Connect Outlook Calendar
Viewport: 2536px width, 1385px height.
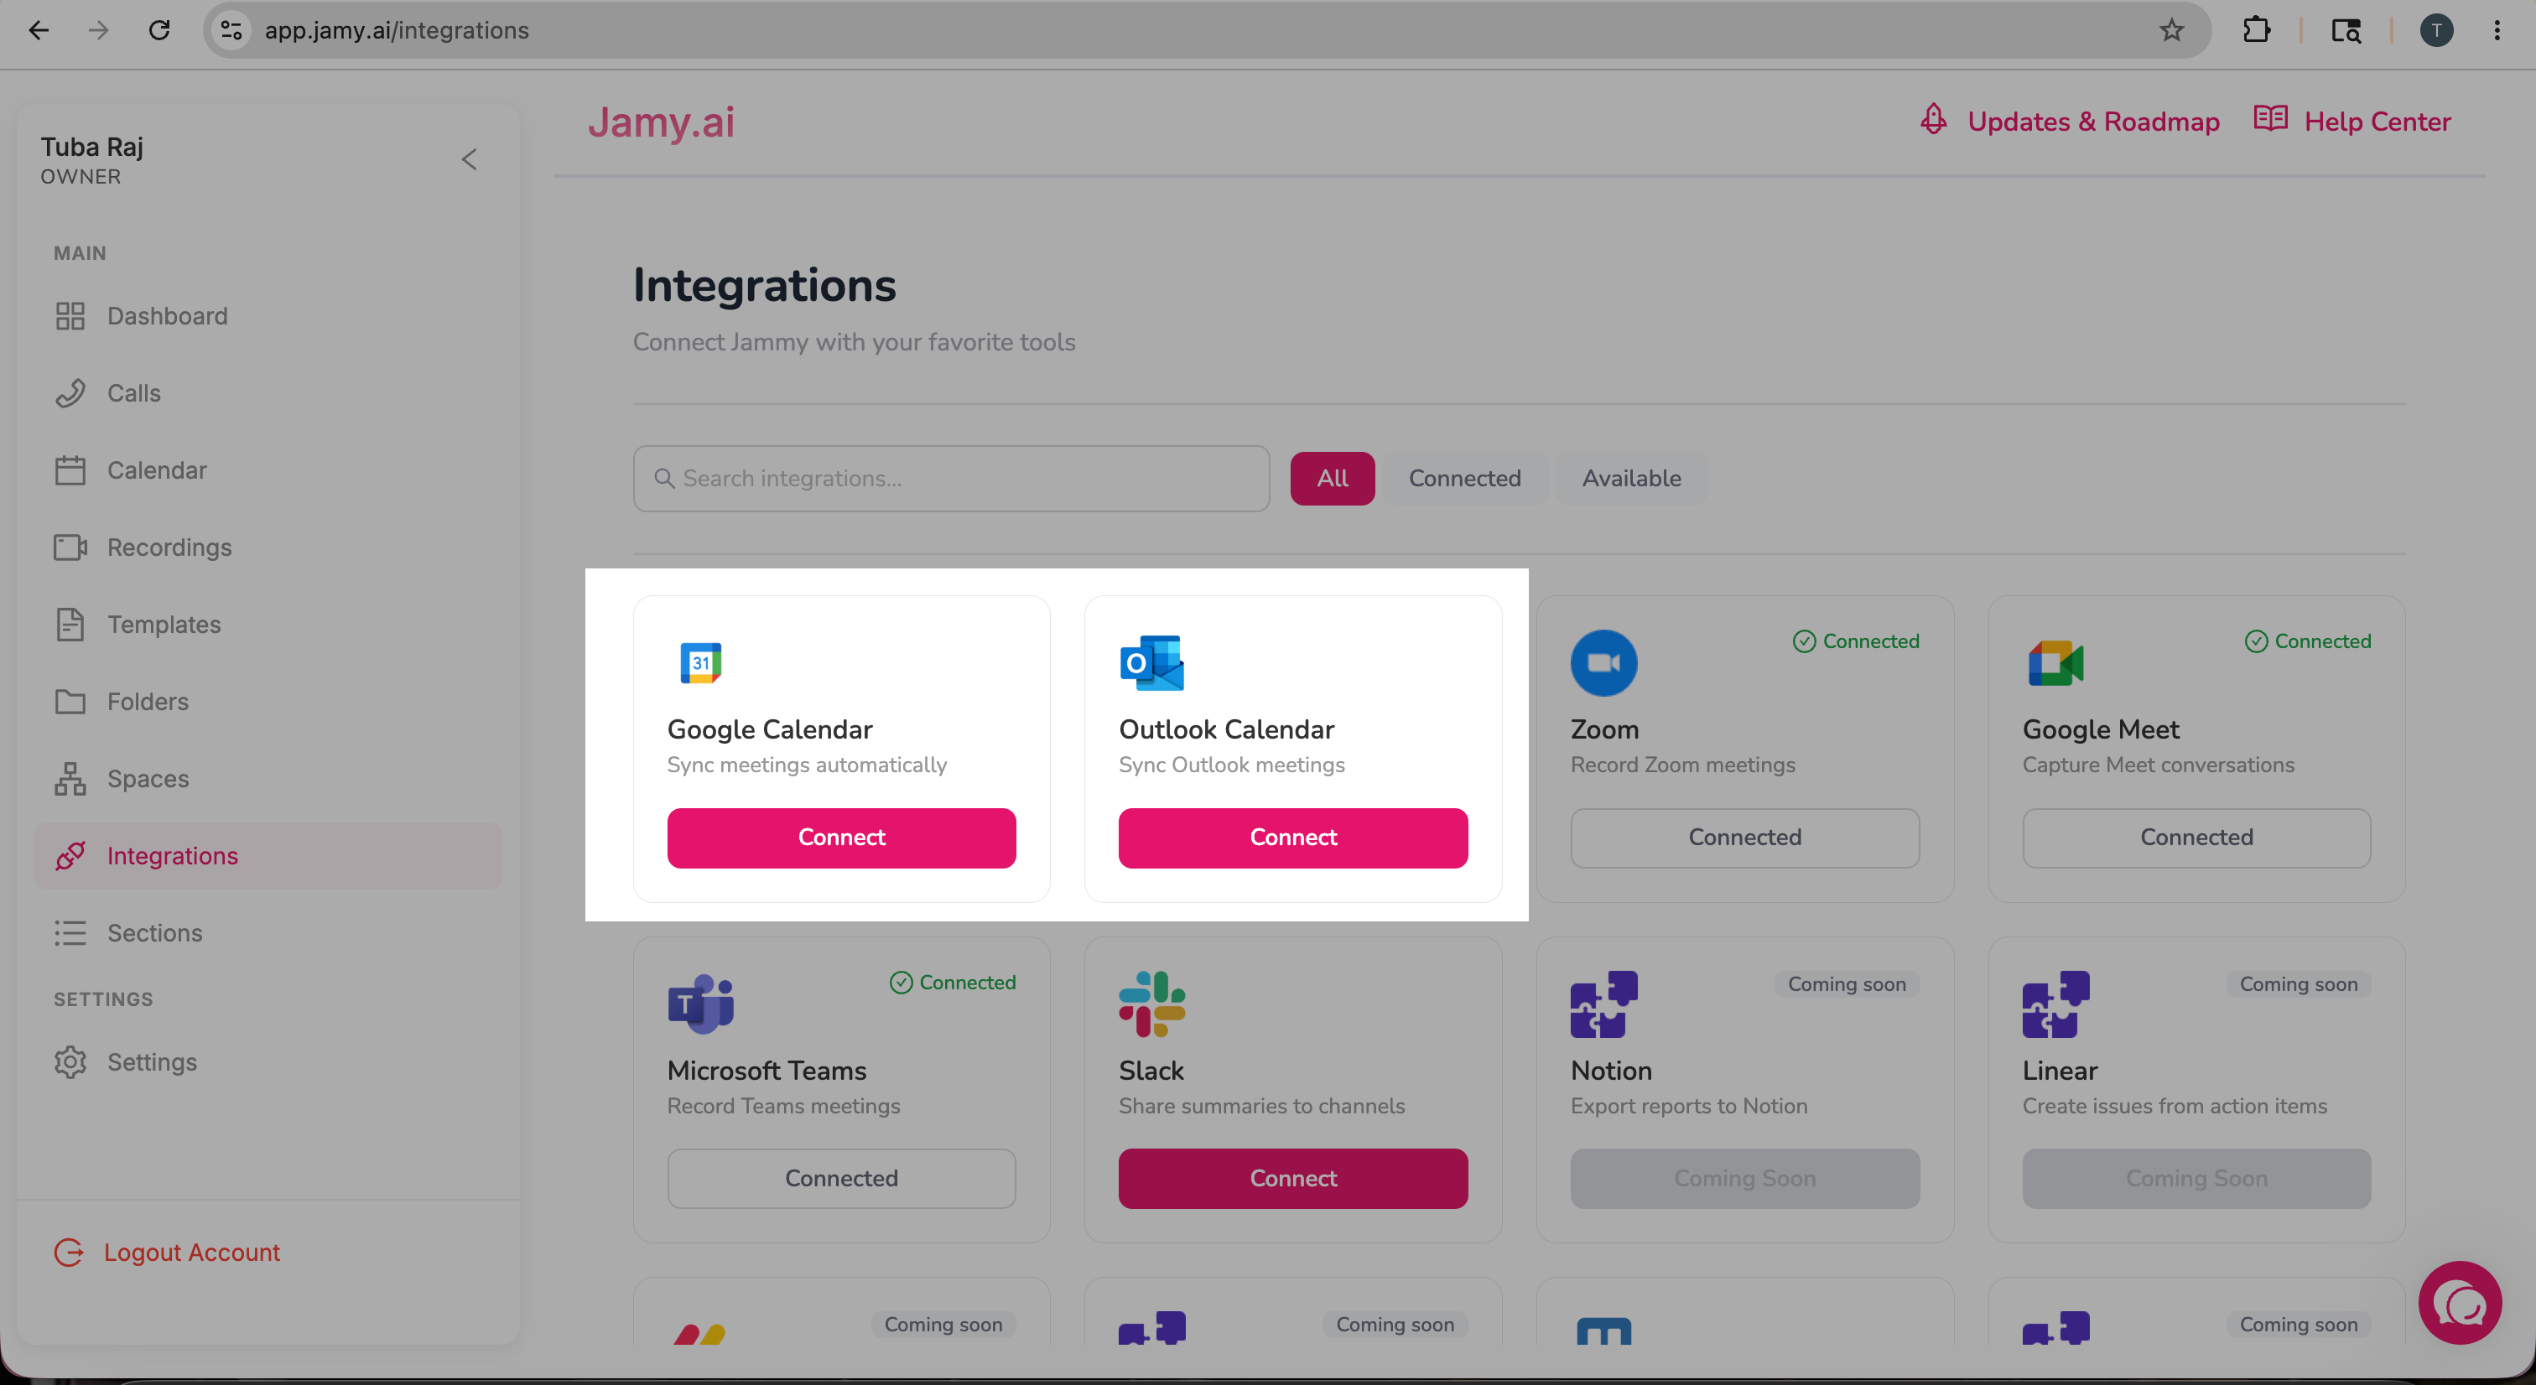click(x=1292, y=838)
